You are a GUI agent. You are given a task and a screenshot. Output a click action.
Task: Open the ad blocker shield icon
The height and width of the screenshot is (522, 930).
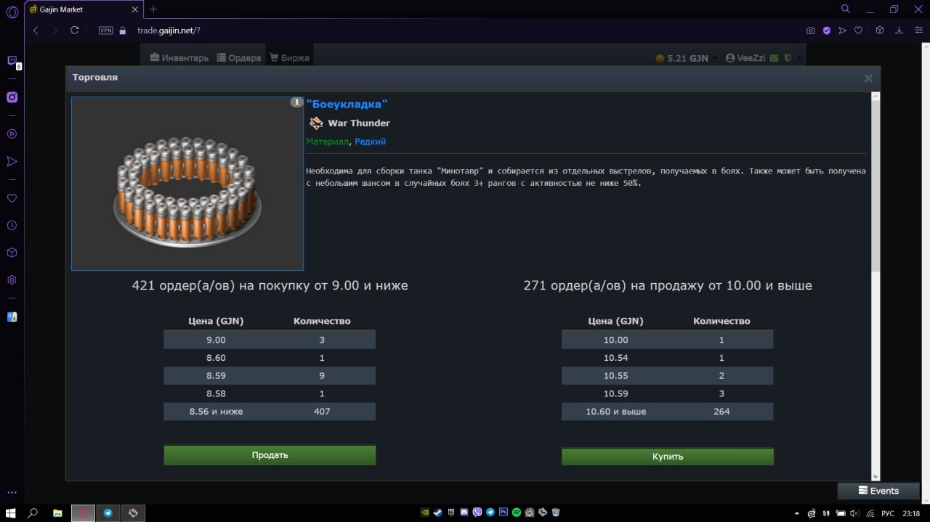(x=827, y=30)
